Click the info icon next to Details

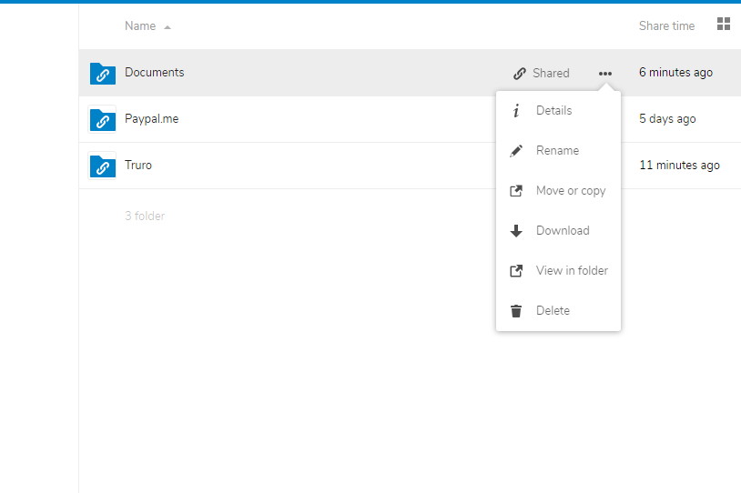pos(516,110)
